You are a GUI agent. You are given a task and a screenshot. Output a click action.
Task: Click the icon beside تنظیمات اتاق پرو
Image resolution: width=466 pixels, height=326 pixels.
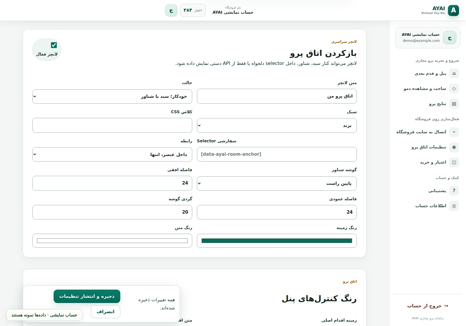[x=454, y=147]
